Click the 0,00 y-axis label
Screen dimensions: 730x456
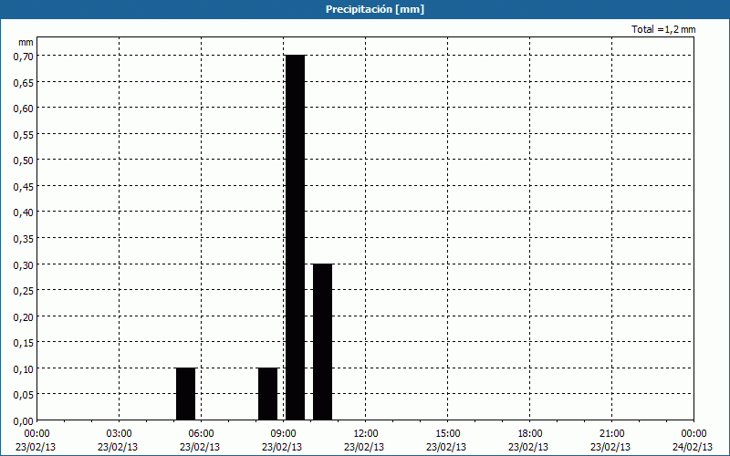[x=24, y=420]
